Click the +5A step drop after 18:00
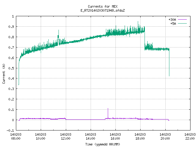The height and width of the screenshot is (147, 196). (x=145, y=38)
